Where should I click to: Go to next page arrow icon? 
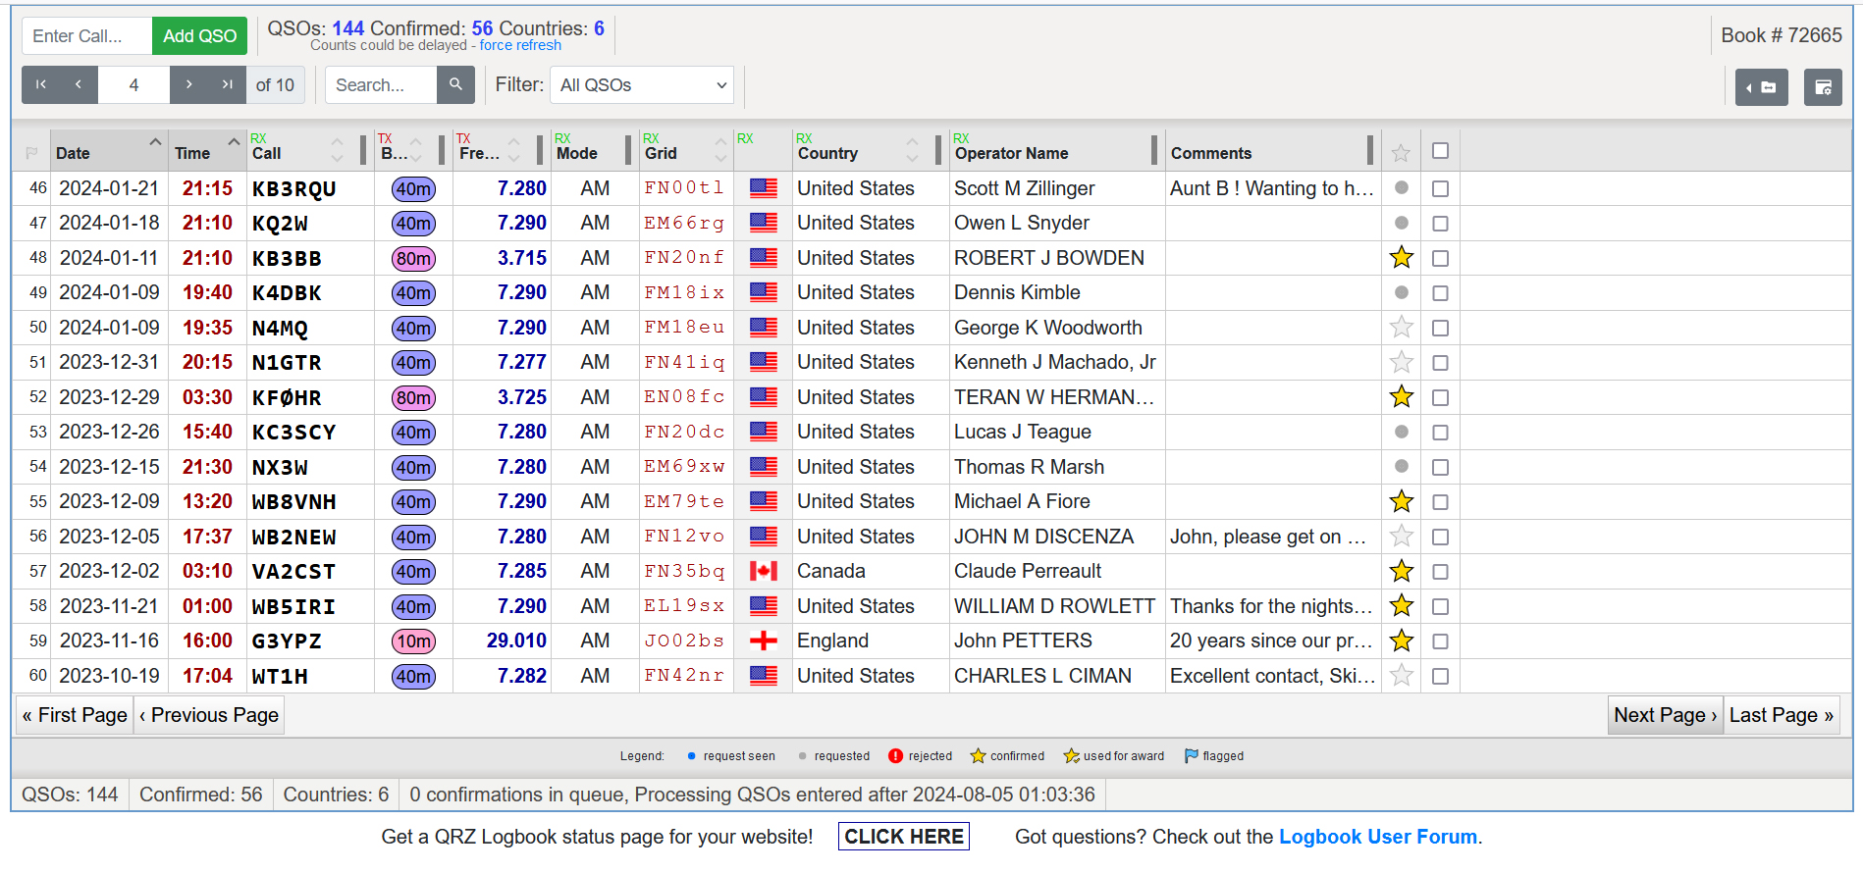point(188,85)
